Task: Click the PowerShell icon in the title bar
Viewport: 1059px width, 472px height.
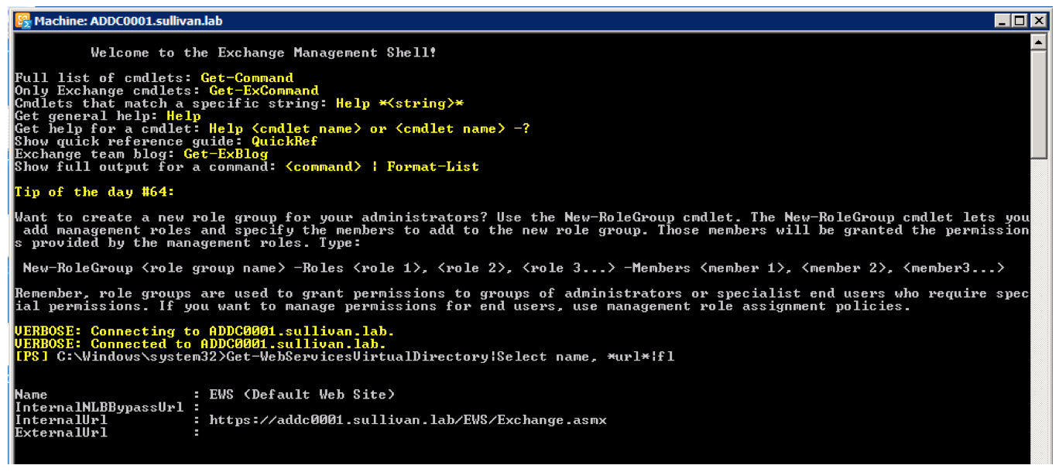Action: (23, 21)
